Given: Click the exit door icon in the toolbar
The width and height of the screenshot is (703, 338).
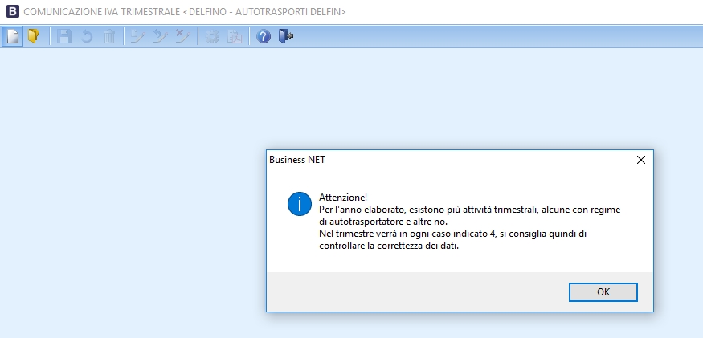Looking at the screenshot, I should [286, 37].
